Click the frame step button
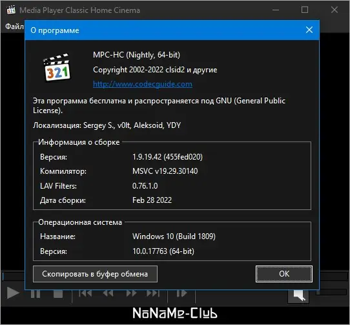350x325 pixels. pos(181,293)
